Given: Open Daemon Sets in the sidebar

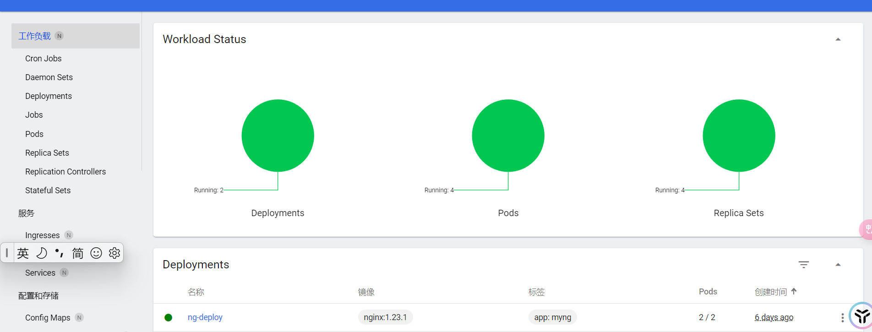Looking at the screenshot, I should 49,77.
